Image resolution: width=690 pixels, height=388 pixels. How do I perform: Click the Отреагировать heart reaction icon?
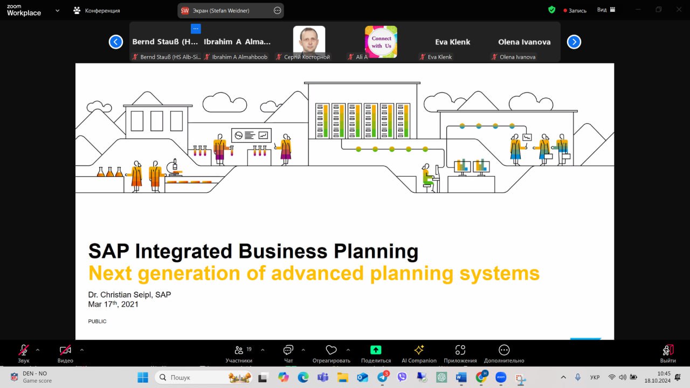(x=331, y=351)
